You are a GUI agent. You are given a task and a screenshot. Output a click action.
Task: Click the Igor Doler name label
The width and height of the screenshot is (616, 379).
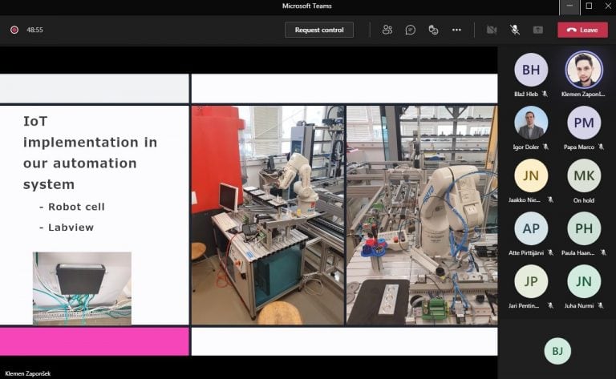coord(526,147)
